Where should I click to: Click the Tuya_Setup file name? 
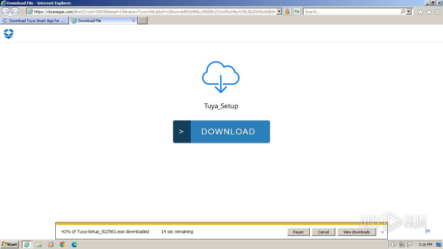221,106
